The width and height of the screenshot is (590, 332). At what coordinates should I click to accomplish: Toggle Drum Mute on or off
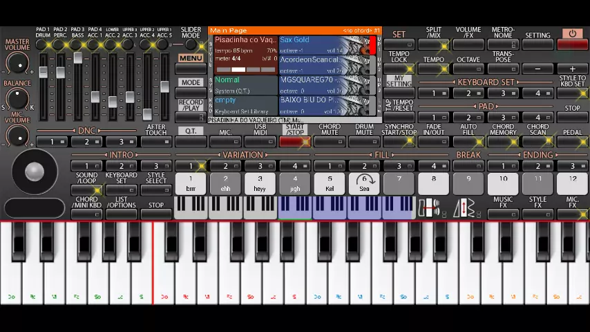click(364, 142)
